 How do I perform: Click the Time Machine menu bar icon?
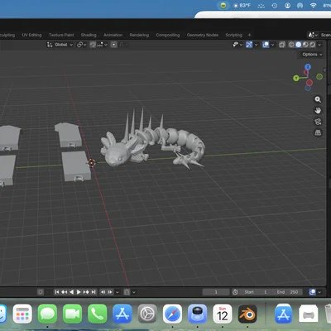pyautogui.click(x=275, y=6)
